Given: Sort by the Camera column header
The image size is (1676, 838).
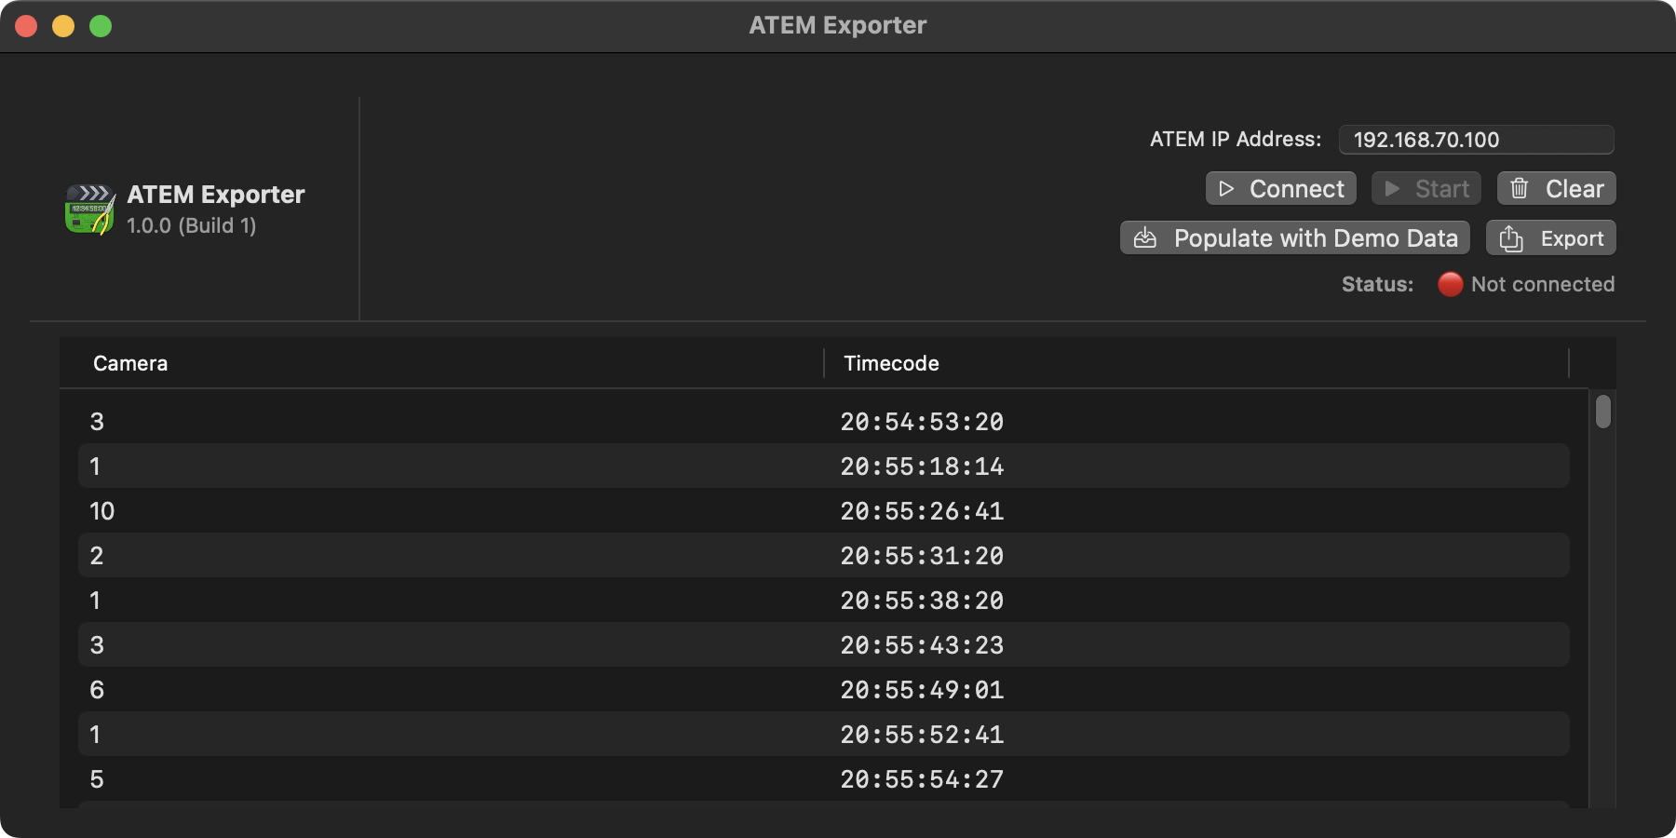Looking at the screenshot, I should tap(130, 363).
